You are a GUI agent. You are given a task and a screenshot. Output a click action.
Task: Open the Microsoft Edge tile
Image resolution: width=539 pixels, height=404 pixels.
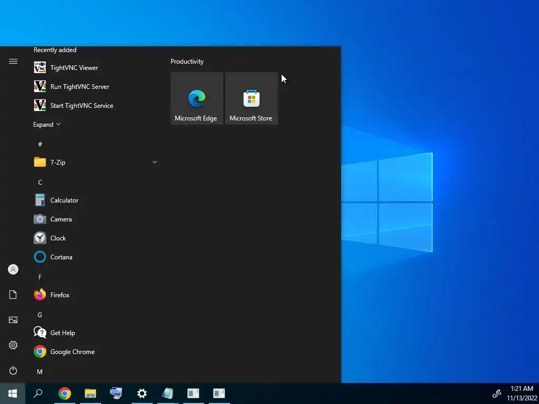click(197, 98)
